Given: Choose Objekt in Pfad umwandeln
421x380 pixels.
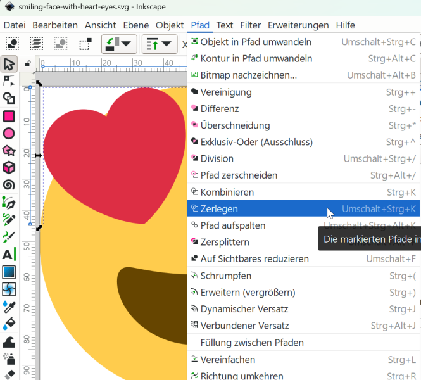Looking at the screenshot, I should [x=303, y=42].
